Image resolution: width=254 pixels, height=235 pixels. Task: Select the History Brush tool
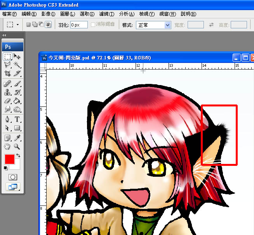[17, 92]
